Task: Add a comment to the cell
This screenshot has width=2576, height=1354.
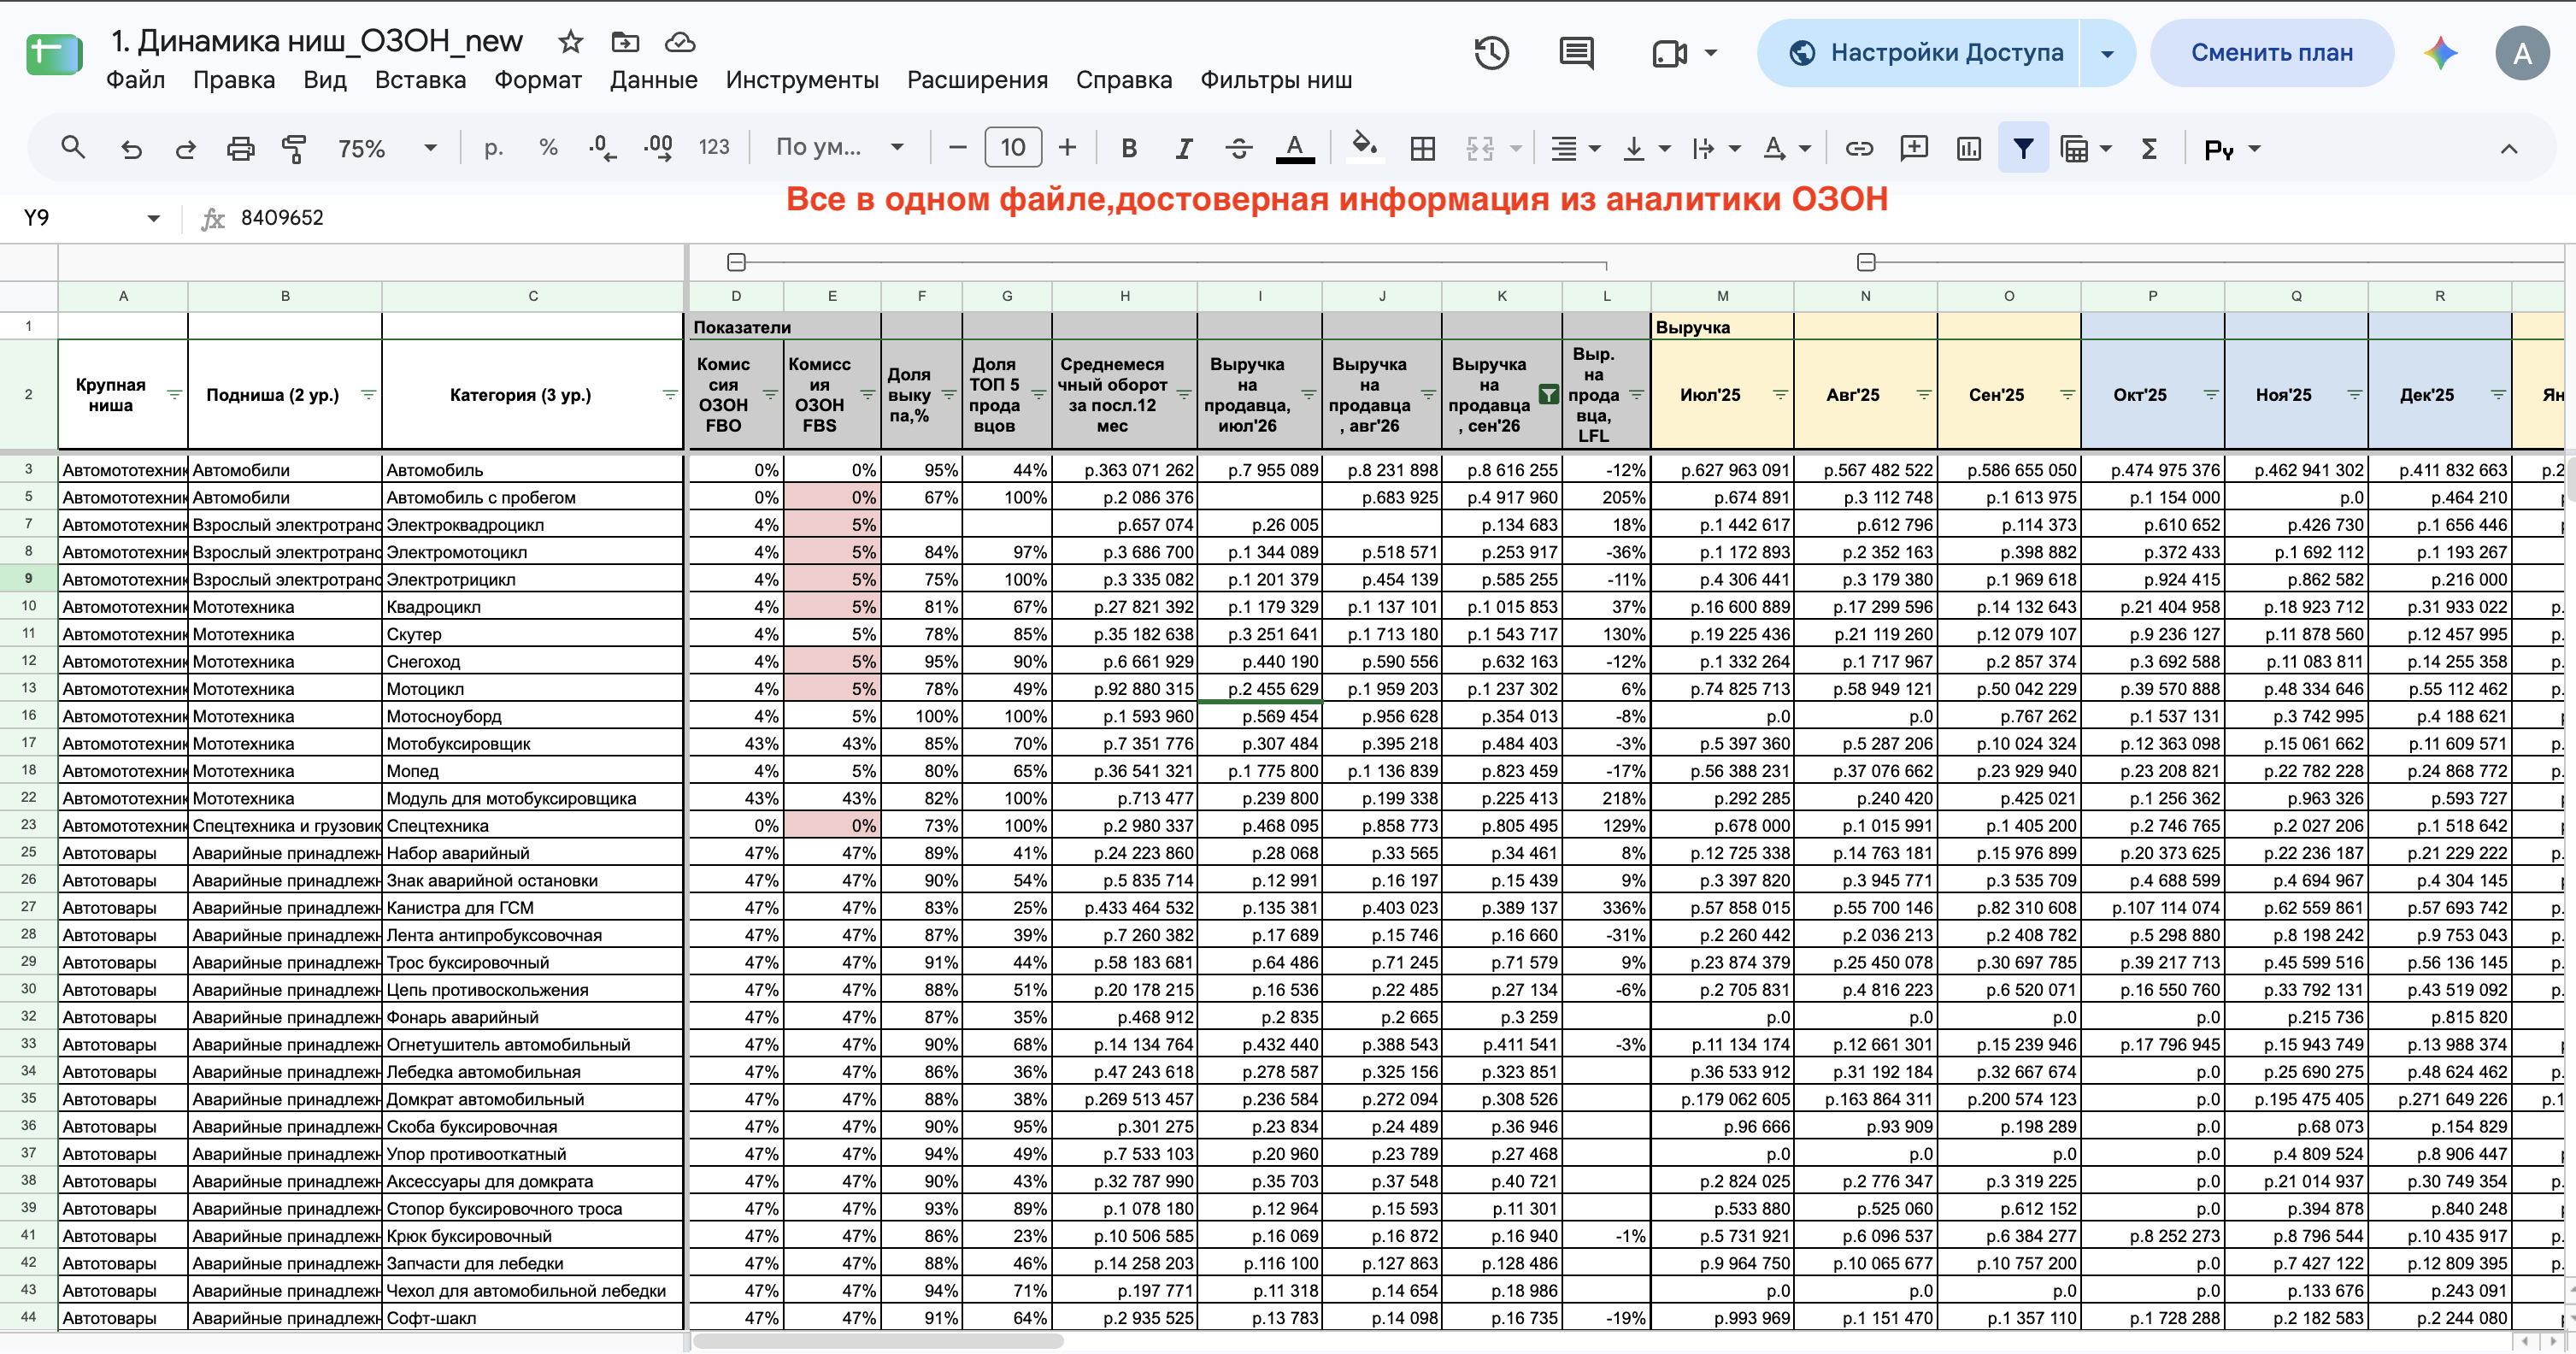Action: point(1914,148)
